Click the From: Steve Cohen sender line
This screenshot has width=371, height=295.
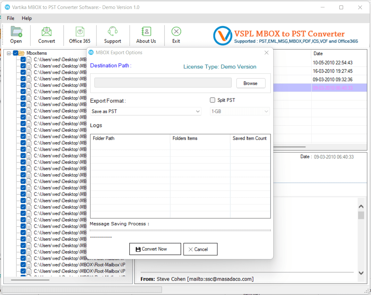coord(197,279)
